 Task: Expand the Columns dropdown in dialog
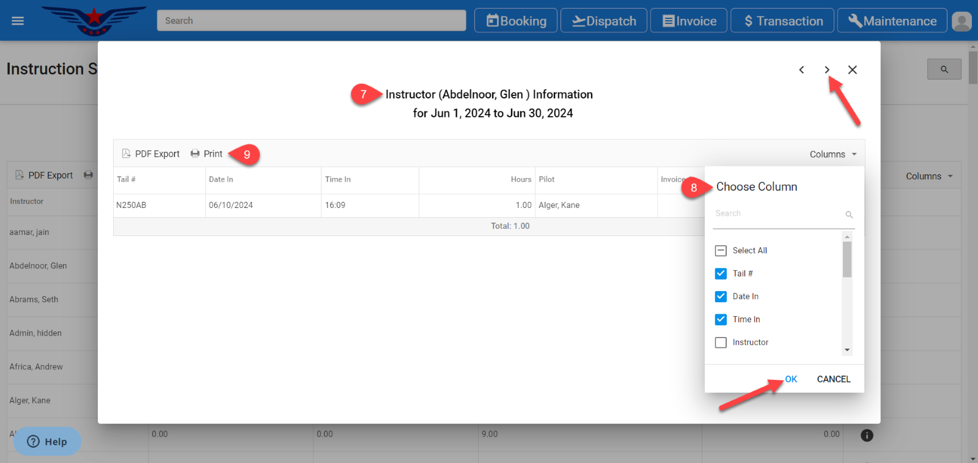833,154
